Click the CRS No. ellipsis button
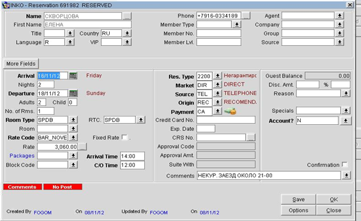Image resolution: width=361 pixels, height=221 pixels. (x=251, y=137)
